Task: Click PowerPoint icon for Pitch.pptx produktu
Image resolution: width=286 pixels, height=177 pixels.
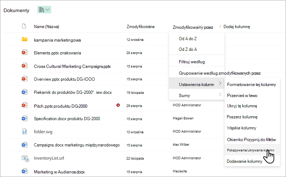Action: pos(25,105)
